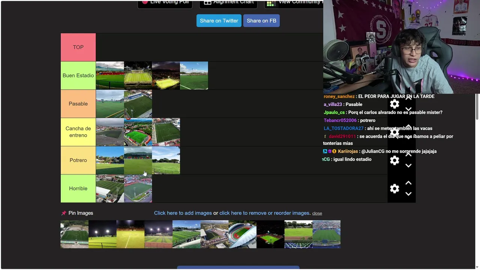Click username david291011 in chat
This screenshot has height=270, width=480.
tap(342, 136)
